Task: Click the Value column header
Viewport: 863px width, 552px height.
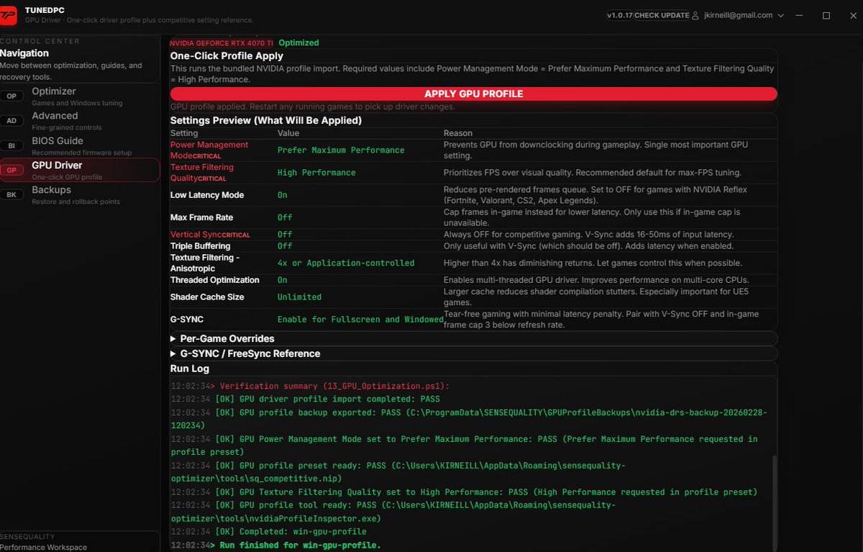Action: [288, 133]
